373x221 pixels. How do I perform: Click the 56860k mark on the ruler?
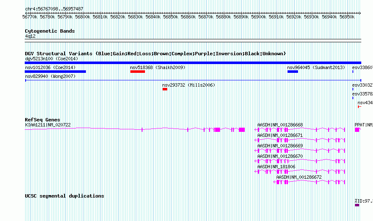(188, 17)
